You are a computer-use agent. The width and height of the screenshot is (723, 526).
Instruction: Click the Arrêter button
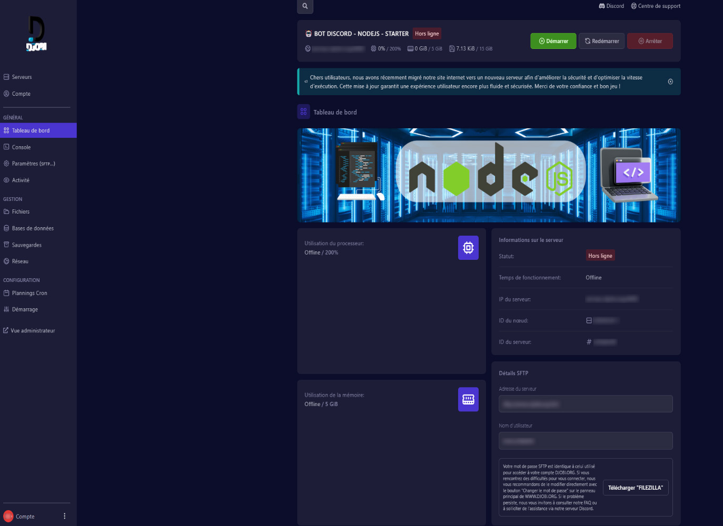pyautogui.click(x=650, y=41)
